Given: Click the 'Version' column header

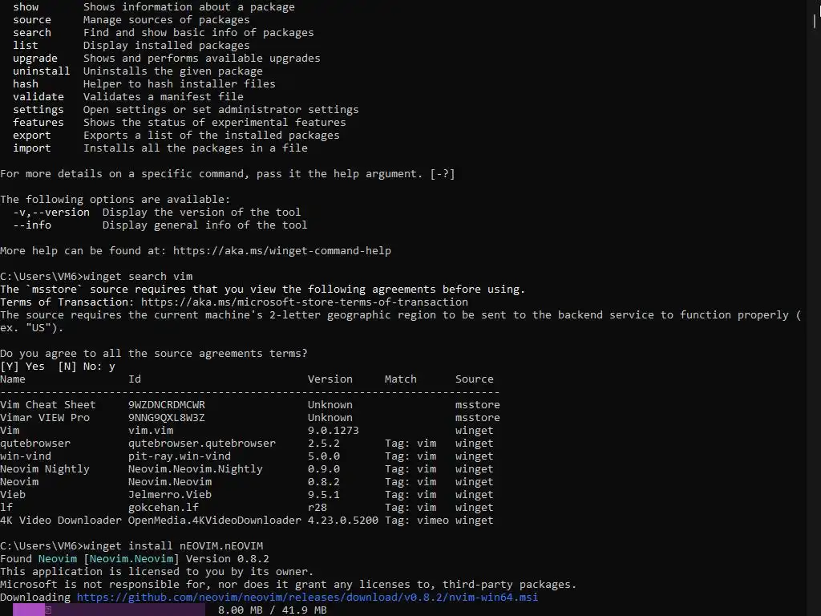Looking at the screenshot, I should tap(330, 379).
